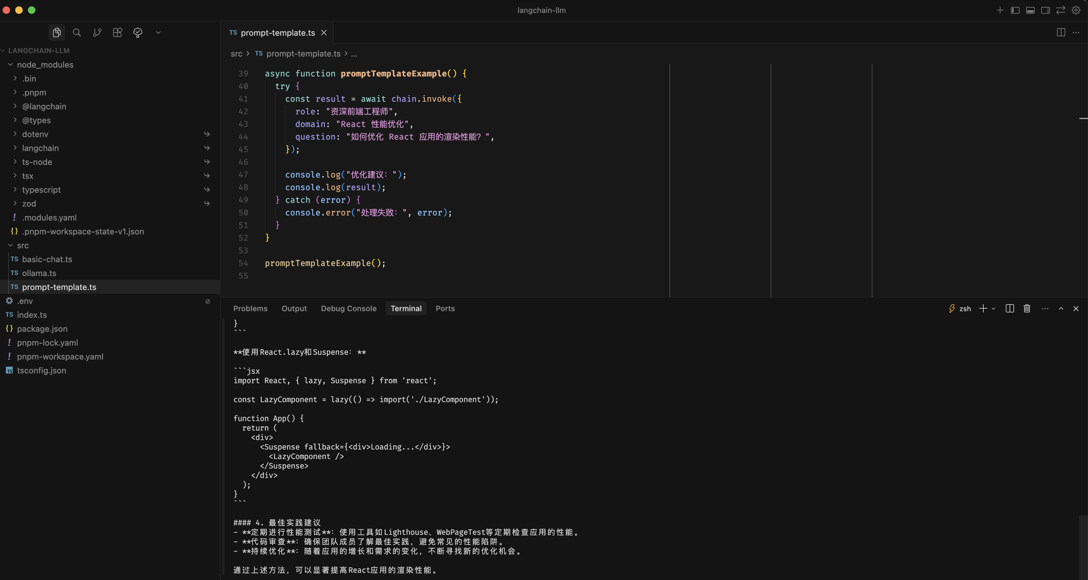
Task: Collapse the node_modules folder
Action: point(110,64)
